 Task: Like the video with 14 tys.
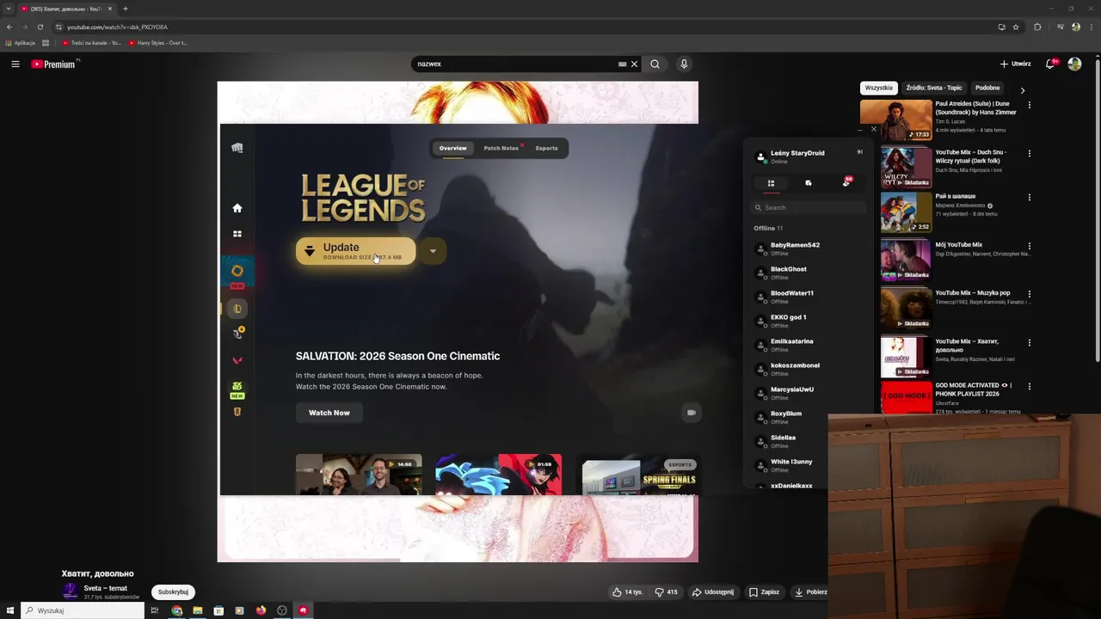(628, 591)
